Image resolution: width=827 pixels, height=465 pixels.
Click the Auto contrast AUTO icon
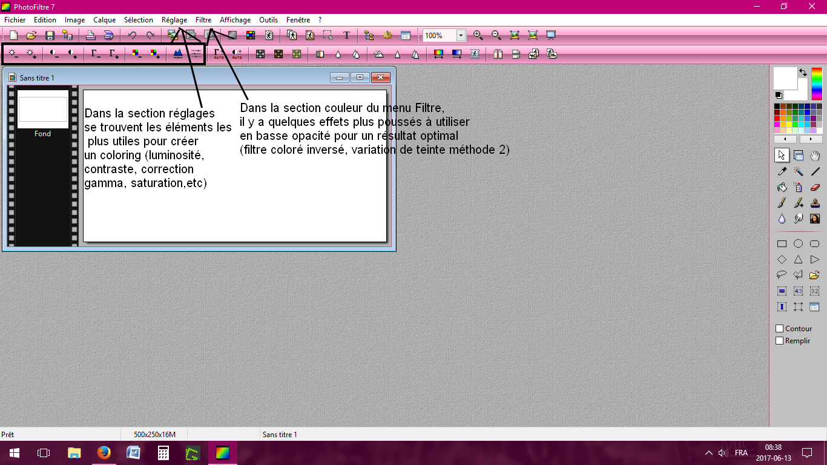click(x=237, y=54)
